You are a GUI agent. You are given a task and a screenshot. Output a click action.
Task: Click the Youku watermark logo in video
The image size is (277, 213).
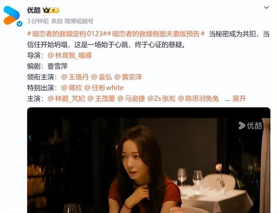250,126
